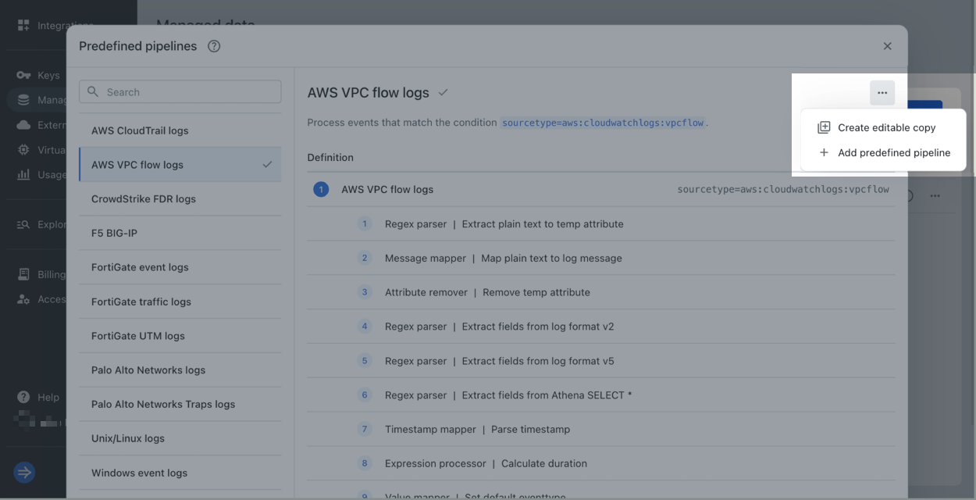Open ellipsis menu in background Managed data page

[935, 196]
